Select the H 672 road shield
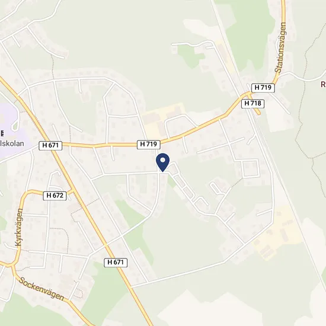Screen dimensions: 326x326 [55, 196]
